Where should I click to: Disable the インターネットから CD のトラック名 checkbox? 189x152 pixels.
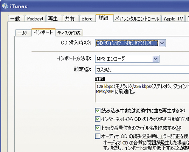(x=98, y=119)
